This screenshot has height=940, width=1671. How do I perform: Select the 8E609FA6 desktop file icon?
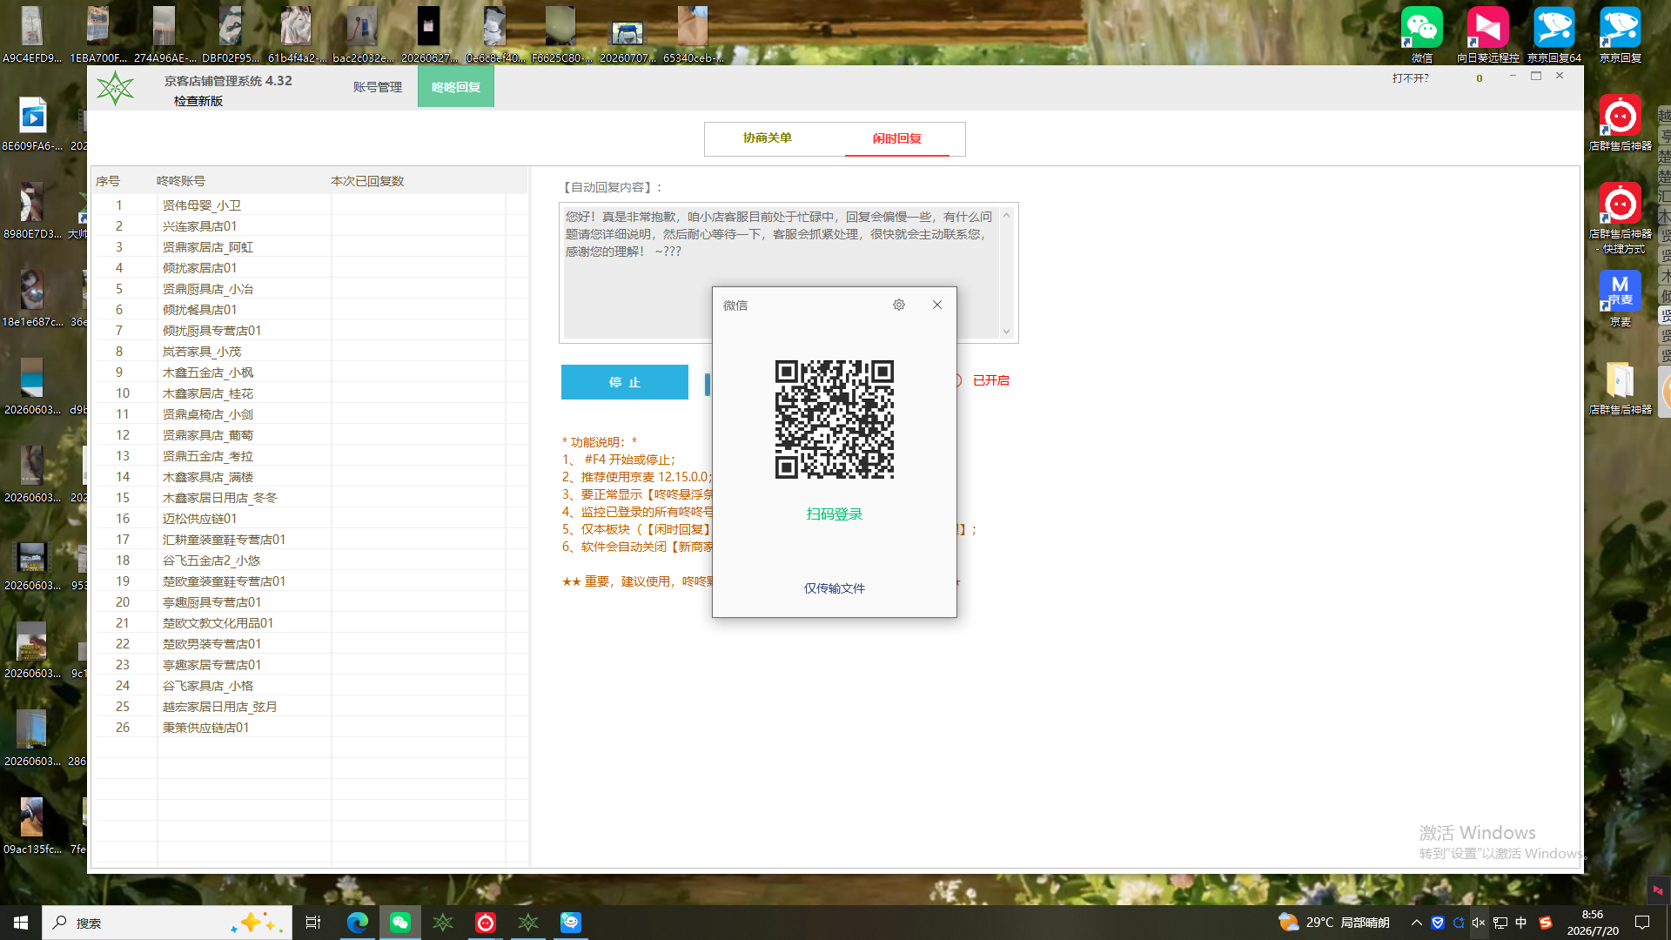(32, 123)
